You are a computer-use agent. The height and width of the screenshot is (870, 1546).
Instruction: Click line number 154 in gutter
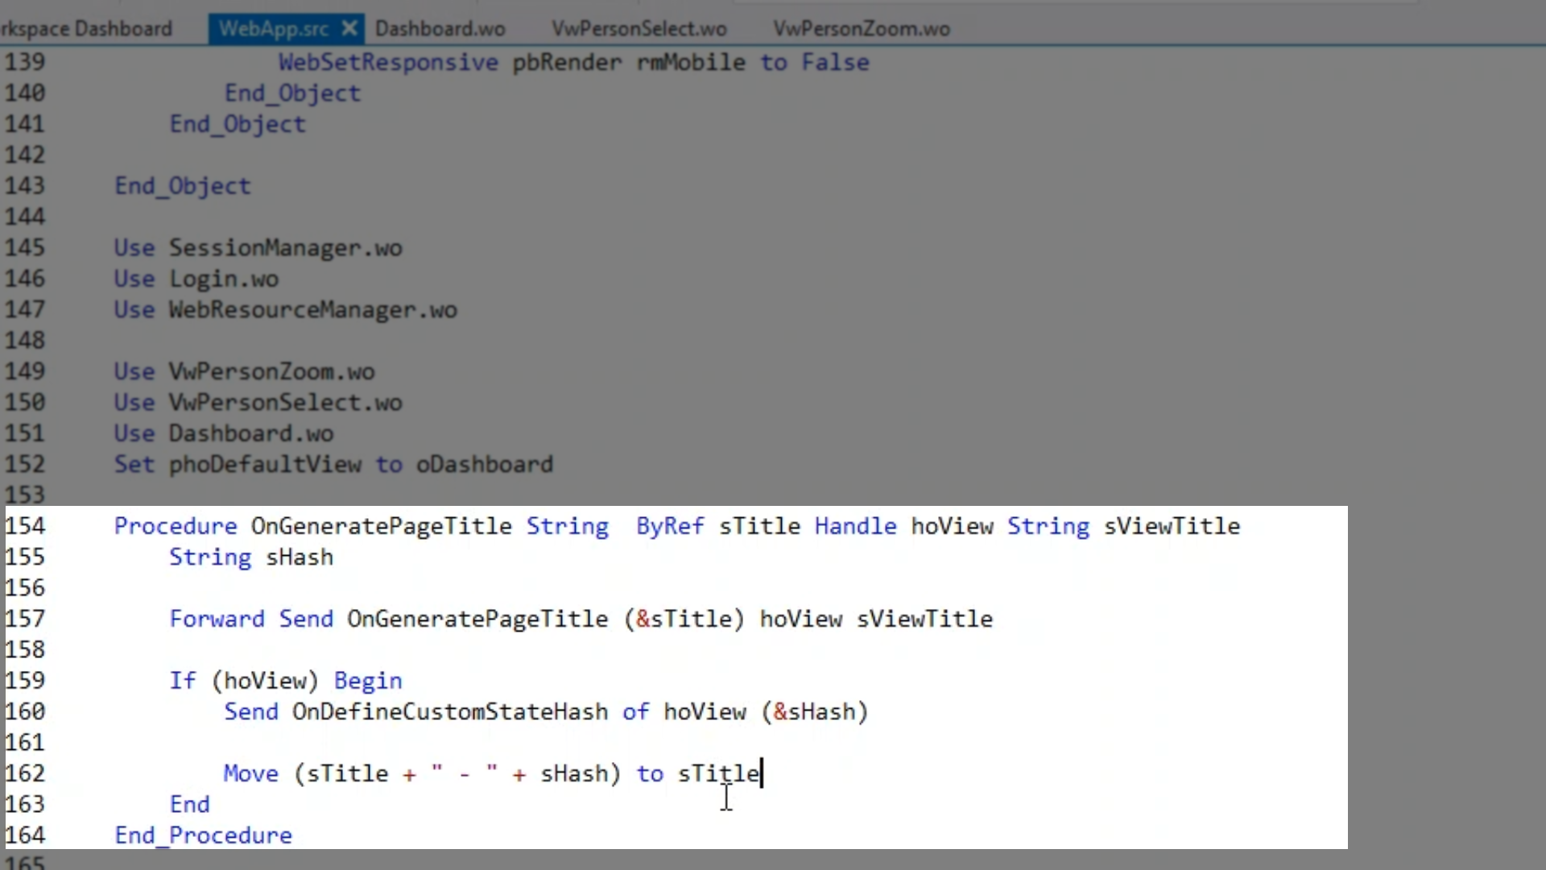25,526
